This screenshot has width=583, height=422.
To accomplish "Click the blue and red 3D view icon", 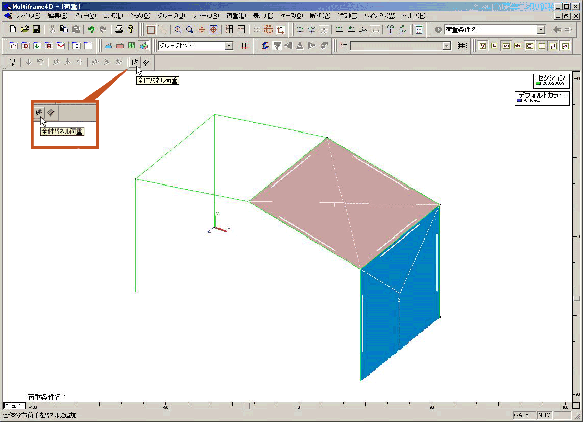I will (143, 46).
